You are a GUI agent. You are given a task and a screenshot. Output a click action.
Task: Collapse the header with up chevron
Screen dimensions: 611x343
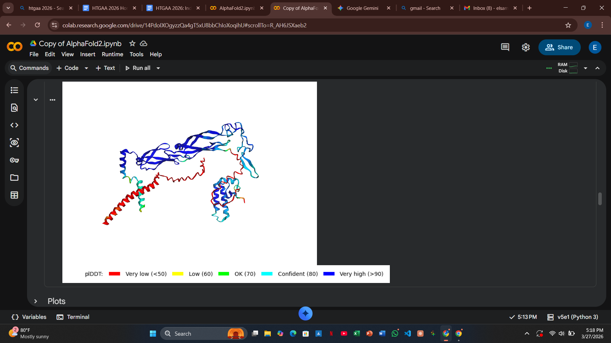[597, 68]
